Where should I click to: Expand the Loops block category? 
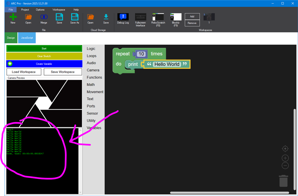click(91, 56)
